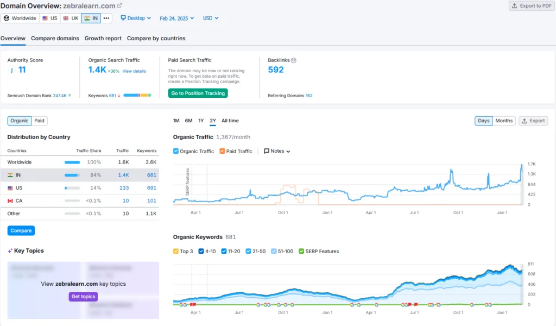
Task: Open Referring Domains 162 link
Action: click(309, 96)
